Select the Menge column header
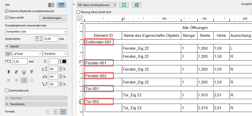The height and width of the screenshot is (116, 252). (189, 36)
